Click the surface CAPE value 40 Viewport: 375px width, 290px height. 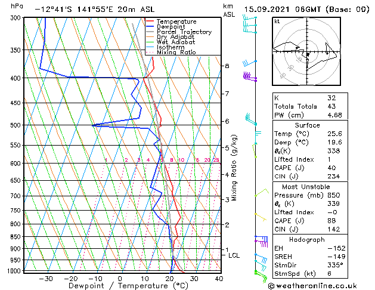tap(331, 168)
